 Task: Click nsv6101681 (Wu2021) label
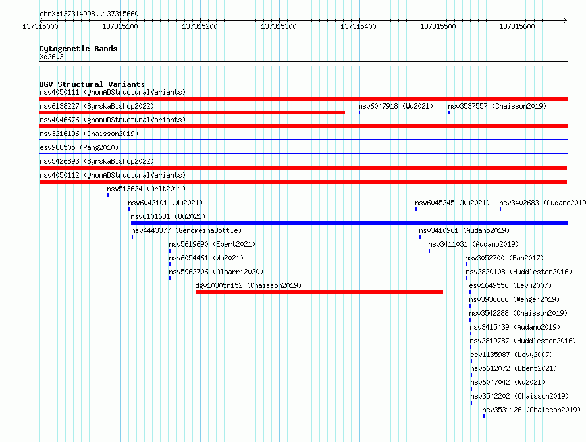click(x=168, y=216)
